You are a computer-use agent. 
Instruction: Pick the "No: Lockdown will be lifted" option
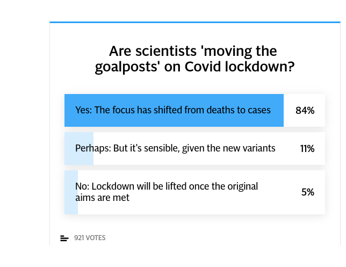[167, 192]
